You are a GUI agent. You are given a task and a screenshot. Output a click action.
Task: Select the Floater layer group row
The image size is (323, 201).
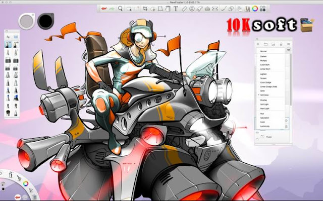click(273, 137)
